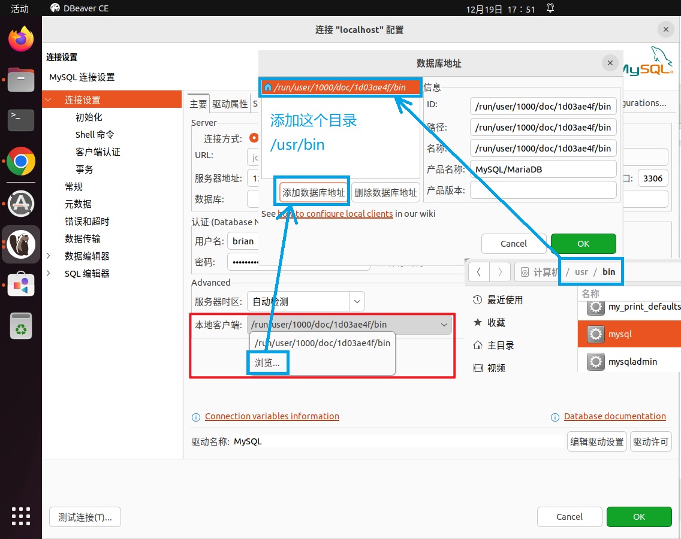681x539 pixels.
Task: Select 错误和超时 in the settings tree
Action: (87, 222)
